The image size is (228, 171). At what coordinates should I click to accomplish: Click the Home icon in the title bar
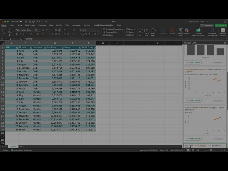26,21
